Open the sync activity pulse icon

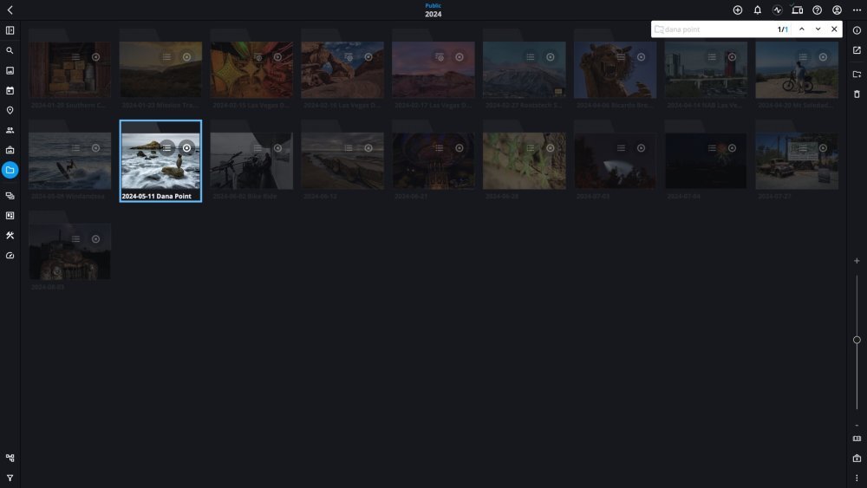(x=778, y=10)
